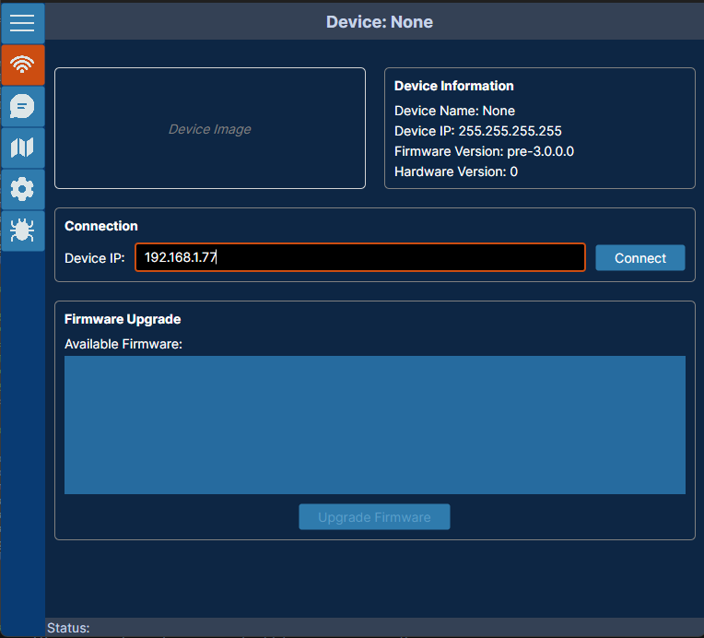Click 'Device IP: 255.255.255.255' text
Viewport: 704px width, 638px height.
tap(477, 131)
